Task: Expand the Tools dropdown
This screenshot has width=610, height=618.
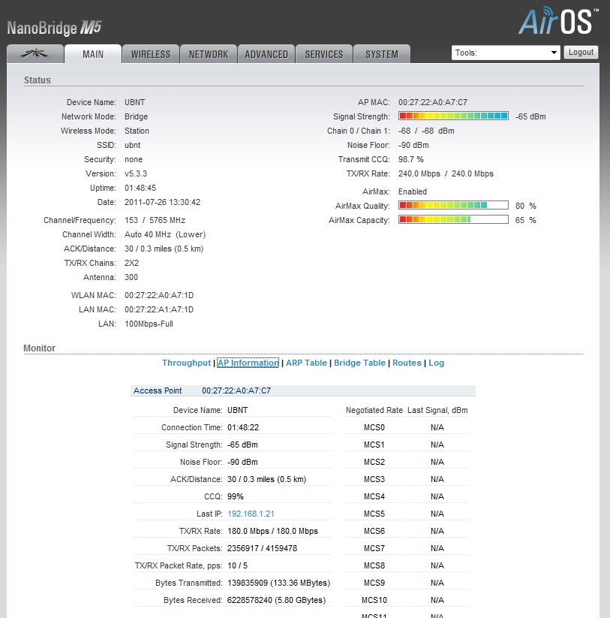Action: pyautogui.click(x=506, y=53)
